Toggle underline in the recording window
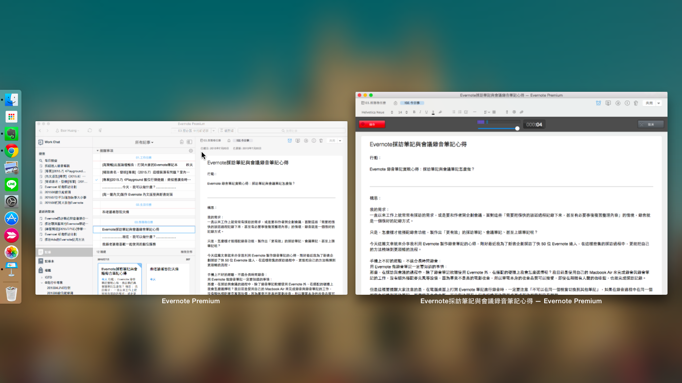The height and width of the screenshot is (383, 682). click(426, 112)
